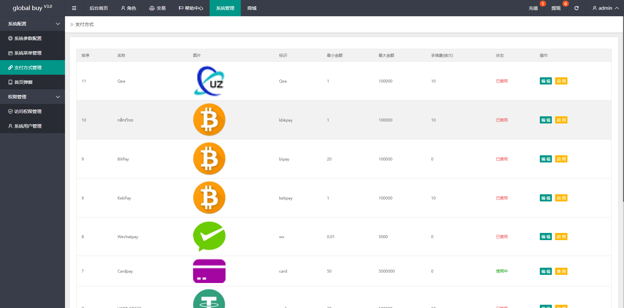This screenshot has width=624, height=308.
Task: Edit the BitPay payment method
Action: pyautogui.click(x=546, y=159)
